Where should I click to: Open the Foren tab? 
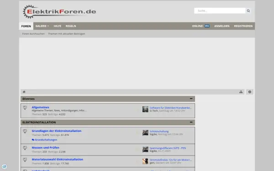tap(26, 26)
